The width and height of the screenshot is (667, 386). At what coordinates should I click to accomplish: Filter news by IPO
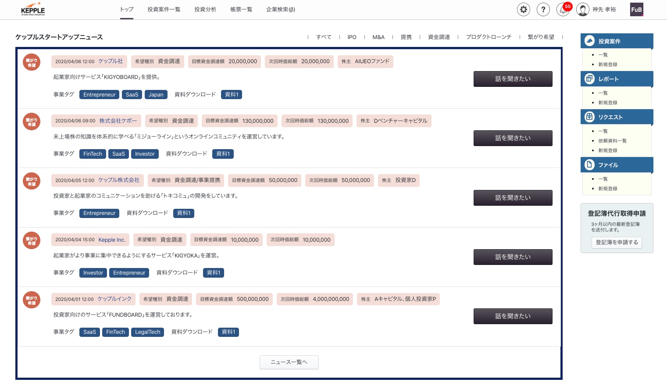tap(352, 37)
